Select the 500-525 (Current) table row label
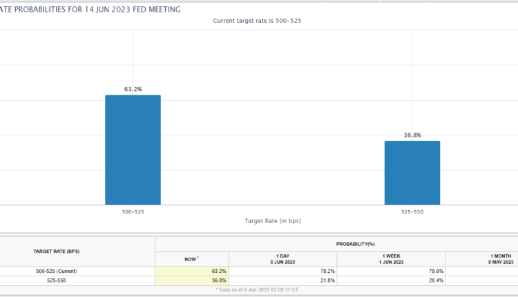518x297 pixels. tap(60, 271)
